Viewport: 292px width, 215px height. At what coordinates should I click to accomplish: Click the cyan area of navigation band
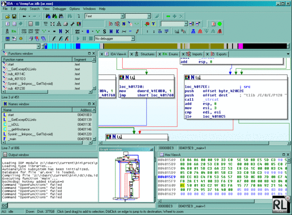(x=89, y=46)
